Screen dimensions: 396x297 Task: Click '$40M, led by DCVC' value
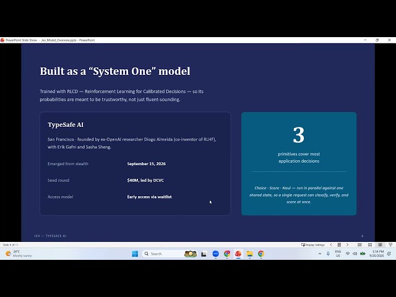[x=145, y=180]
